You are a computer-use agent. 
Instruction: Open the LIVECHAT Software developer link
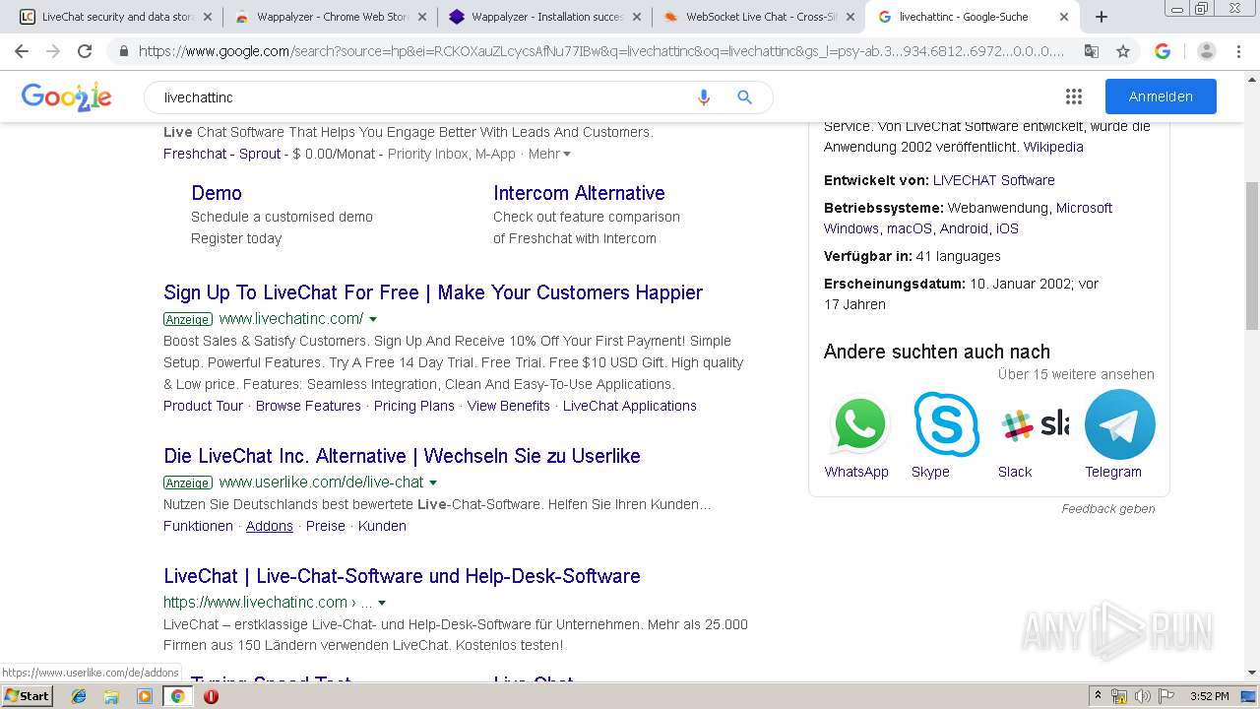pos(993,180)
